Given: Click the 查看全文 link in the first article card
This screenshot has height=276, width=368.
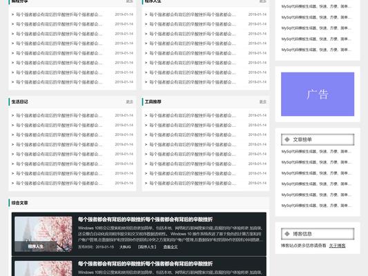Looking at the screenshot, I should 171,247.
